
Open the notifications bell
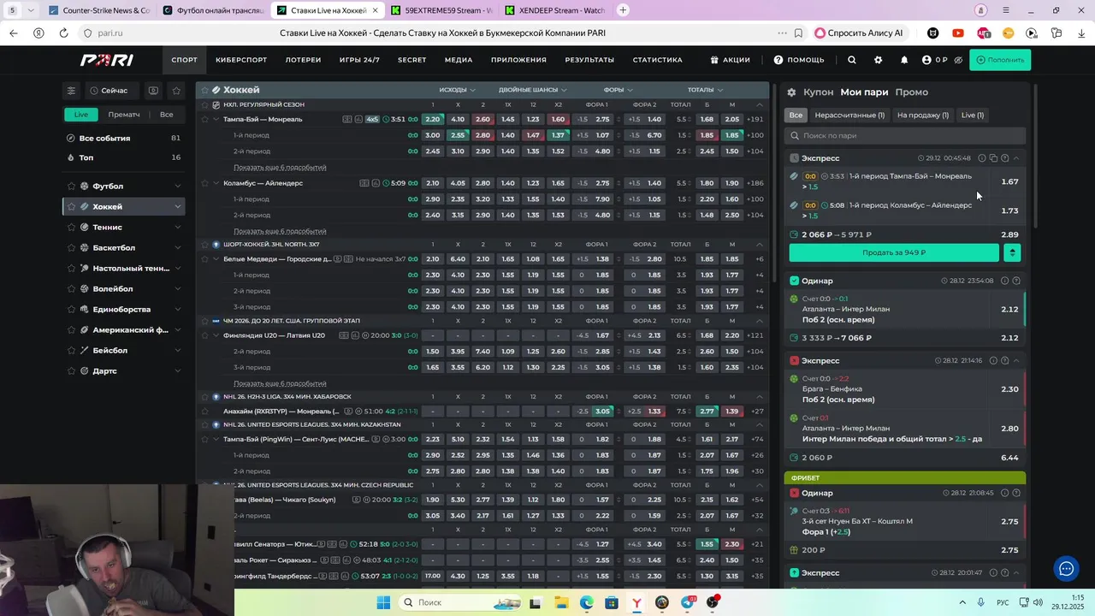click(904, 60)
